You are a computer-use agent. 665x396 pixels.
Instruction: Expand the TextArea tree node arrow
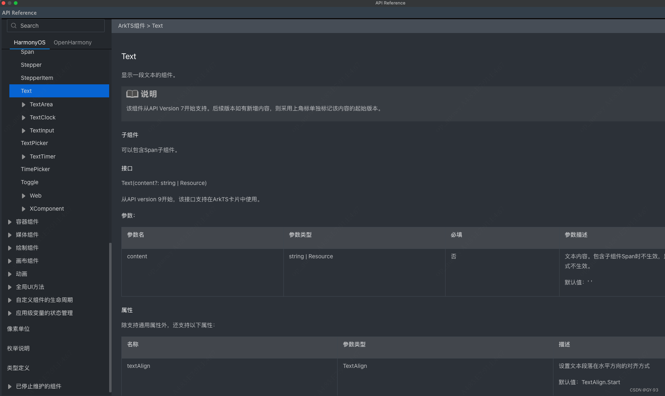click(x=24, y=105)
